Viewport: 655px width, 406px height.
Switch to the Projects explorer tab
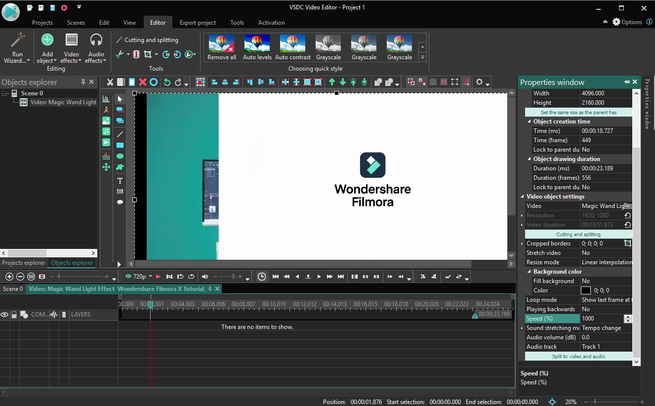(23, 263)
